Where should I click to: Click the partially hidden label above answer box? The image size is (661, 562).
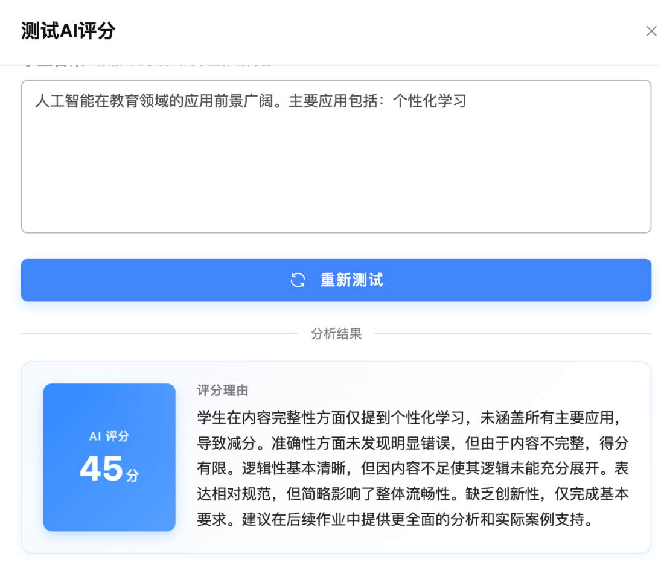coord(151,63)
